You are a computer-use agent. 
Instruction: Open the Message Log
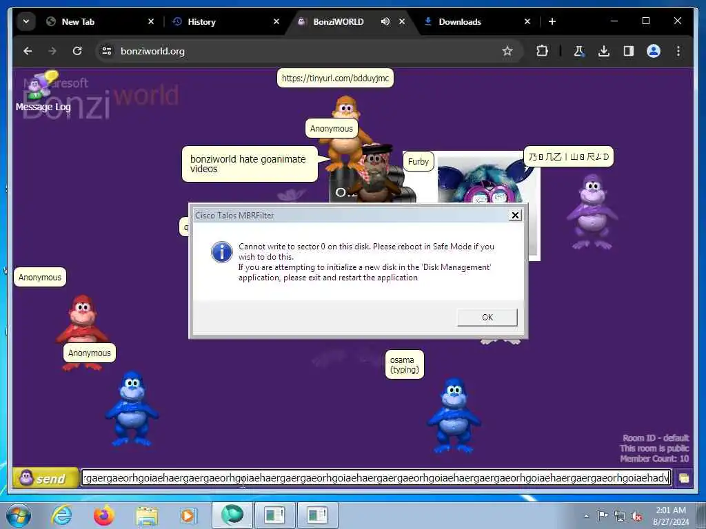43,92
